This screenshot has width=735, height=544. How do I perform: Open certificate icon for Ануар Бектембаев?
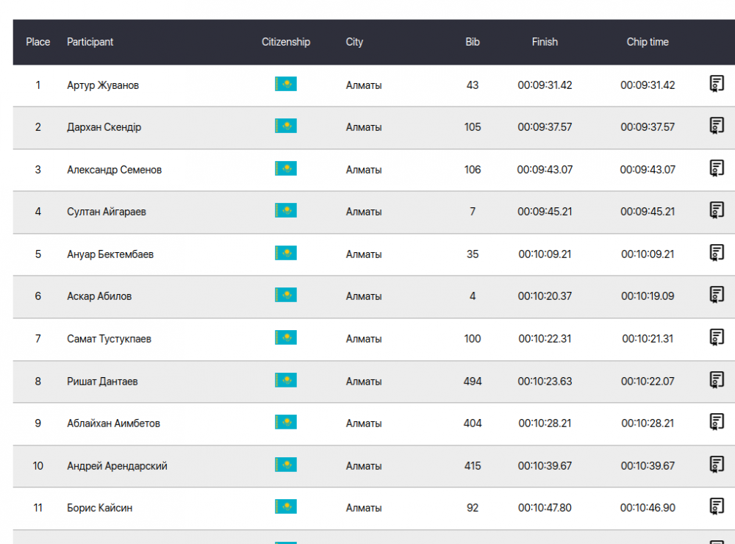[717, 253]
